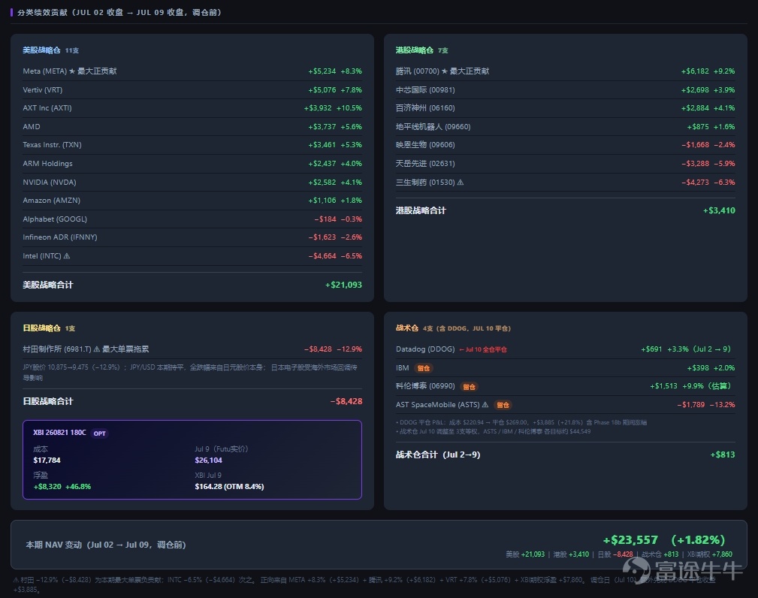
Task: Click the AMD row name
Action: click(x=32, y=127)
